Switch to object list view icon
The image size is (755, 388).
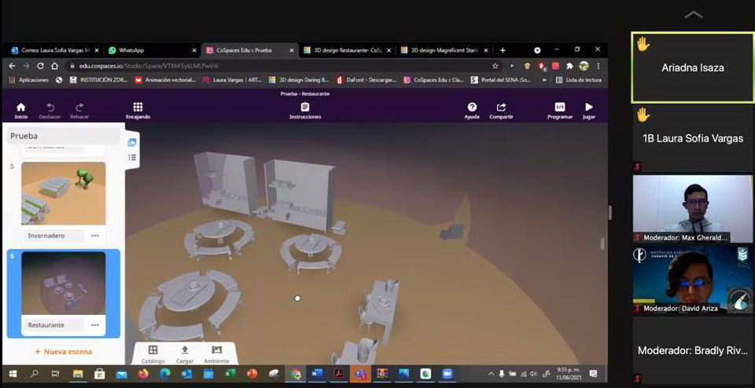[132, 157]
